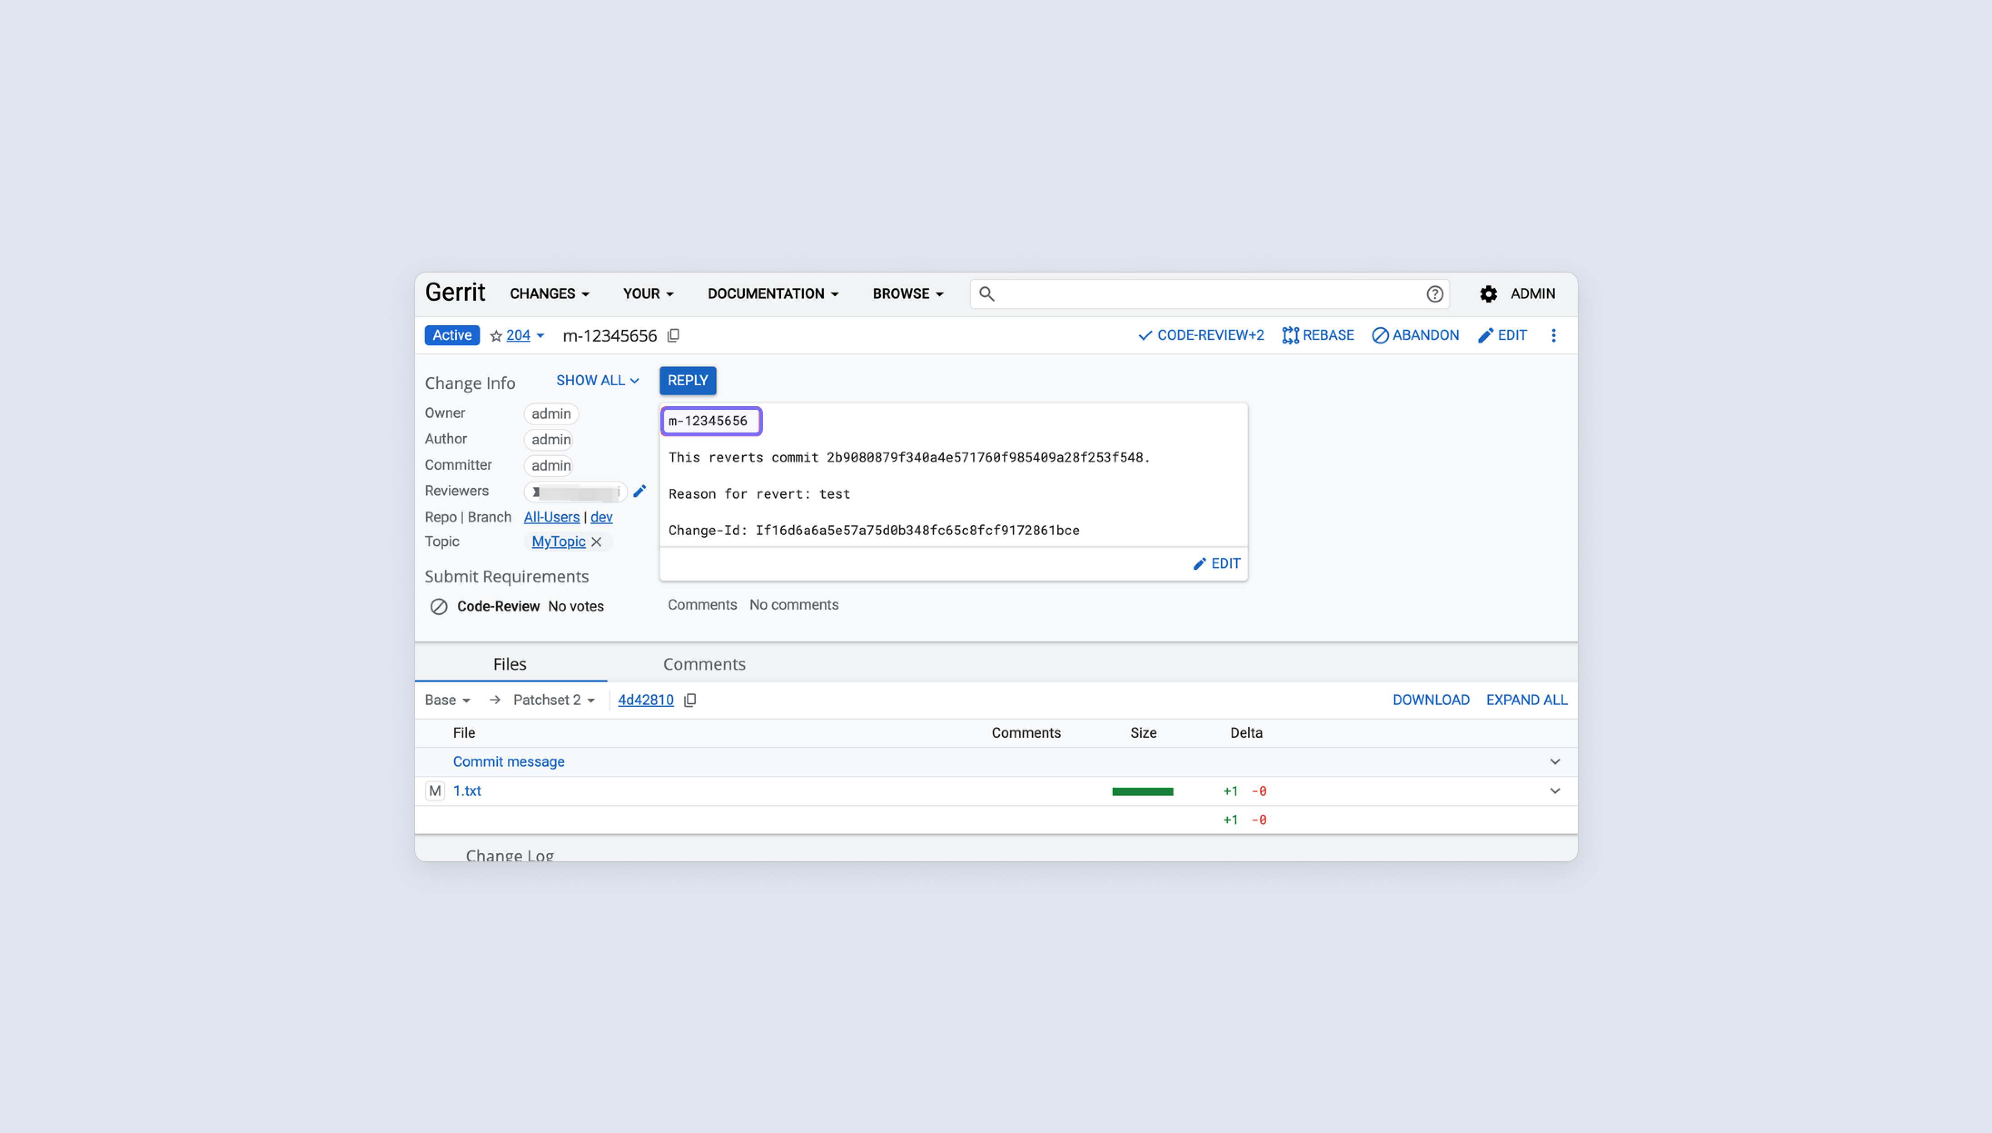This screenshot has height=1133, width=1992.
Task: Focus the search input field
Action: click(x=1209, y=294)
